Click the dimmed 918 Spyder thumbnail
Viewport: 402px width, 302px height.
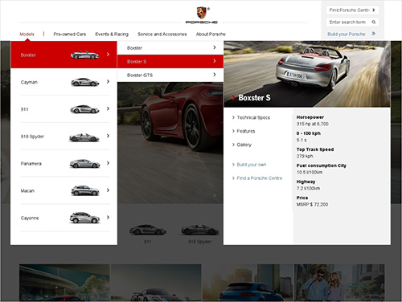(200, 230)
